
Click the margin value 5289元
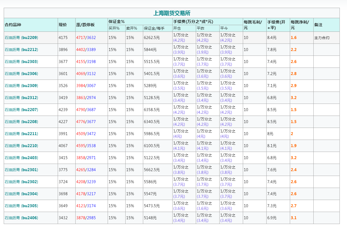point(150,86)
